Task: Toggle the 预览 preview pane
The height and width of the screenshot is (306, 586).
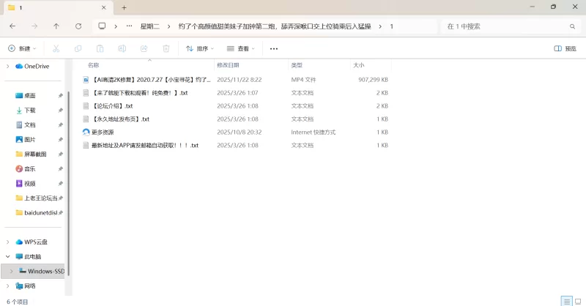Action: 565,48
